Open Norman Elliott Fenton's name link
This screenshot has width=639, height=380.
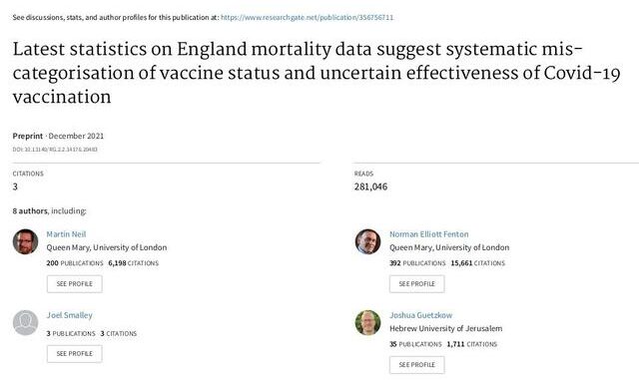click(x=428, y=234)
